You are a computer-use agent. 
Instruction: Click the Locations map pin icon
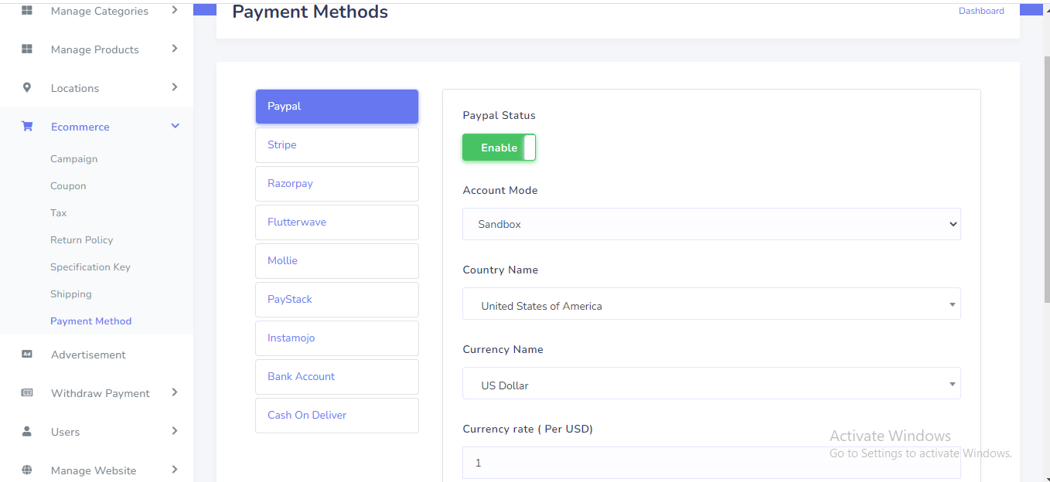point(27,88)
